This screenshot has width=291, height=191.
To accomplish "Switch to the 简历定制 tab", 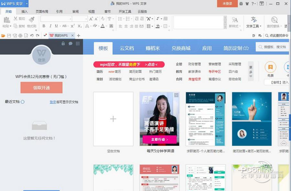I will pyautogui.click(x=236, y=48).
